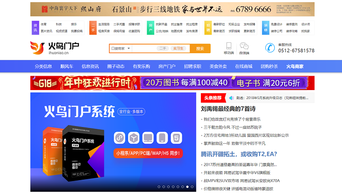342x195 pixels.
Task: Open 生活服务 under the 二手 category
Action: coord(104,24)
